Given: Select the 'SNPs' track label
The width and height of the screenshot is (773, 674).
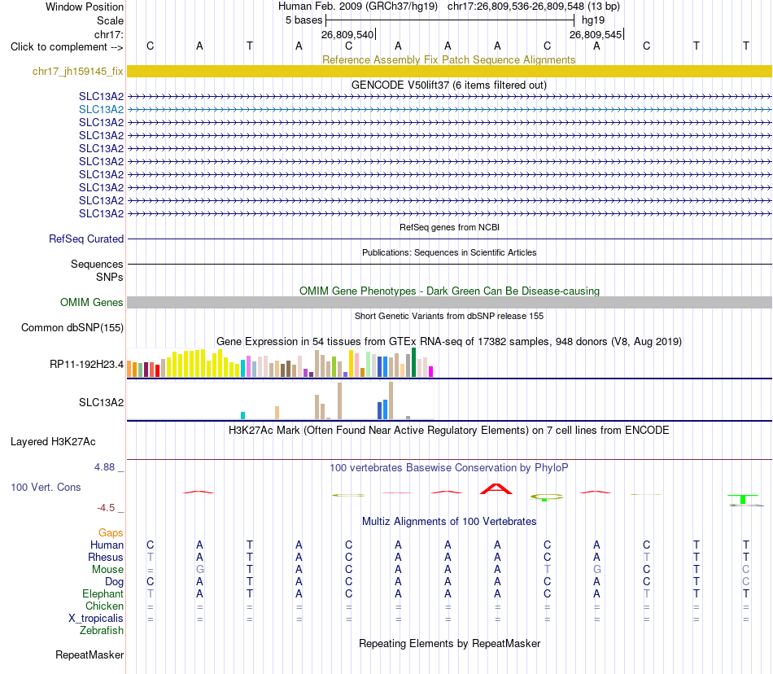Looking at the screenshot, I should coord(110,277).
